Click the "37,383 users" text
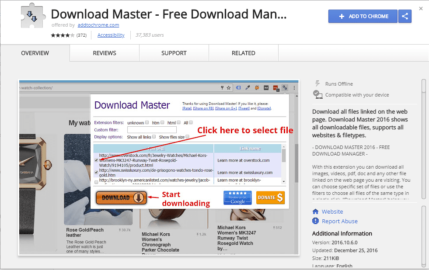Viewport: 429px width, 270px height. coord(150,35)
